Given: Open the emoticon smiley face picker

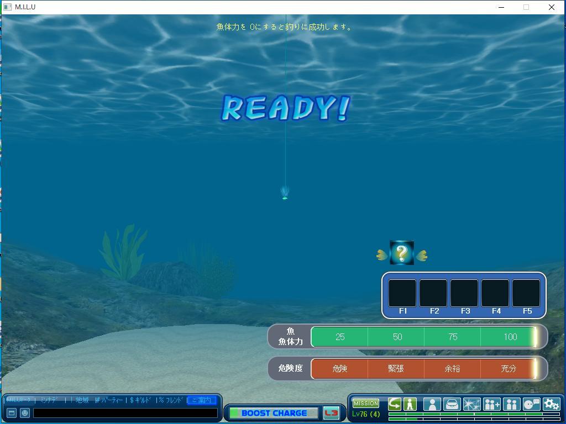Looking at the screenshot, I should (25, 413).
